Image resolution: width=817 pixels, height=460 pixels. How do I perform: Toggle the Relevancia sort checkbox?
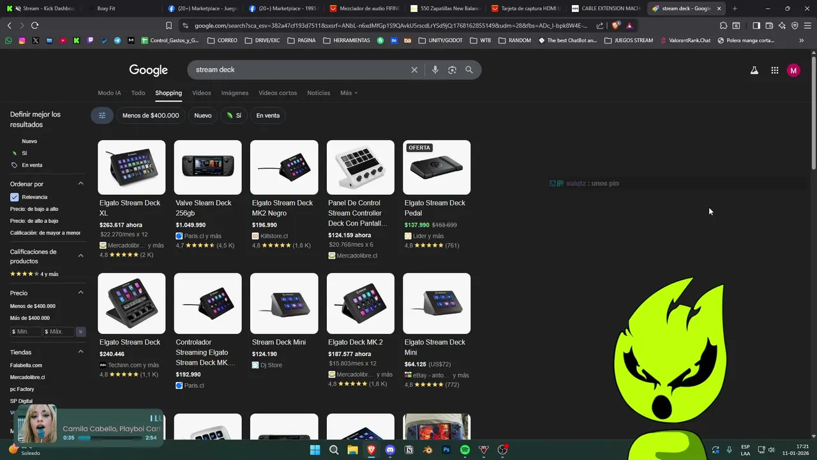14,197
